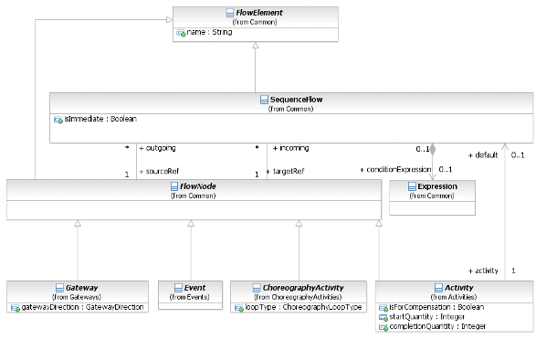Select the Expression class title
This screenshot has height=339, width=546.
coord(437,186)
